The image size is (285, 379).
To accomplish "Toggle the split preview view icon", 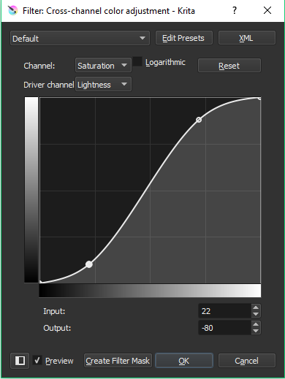I will coord(20,361).
